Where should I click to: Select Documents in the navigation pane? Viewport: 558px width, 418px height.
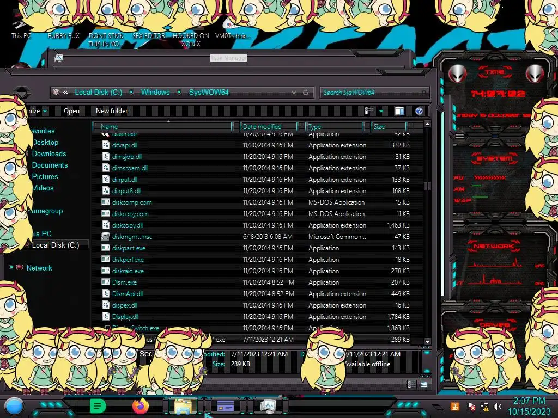[50, 165]
